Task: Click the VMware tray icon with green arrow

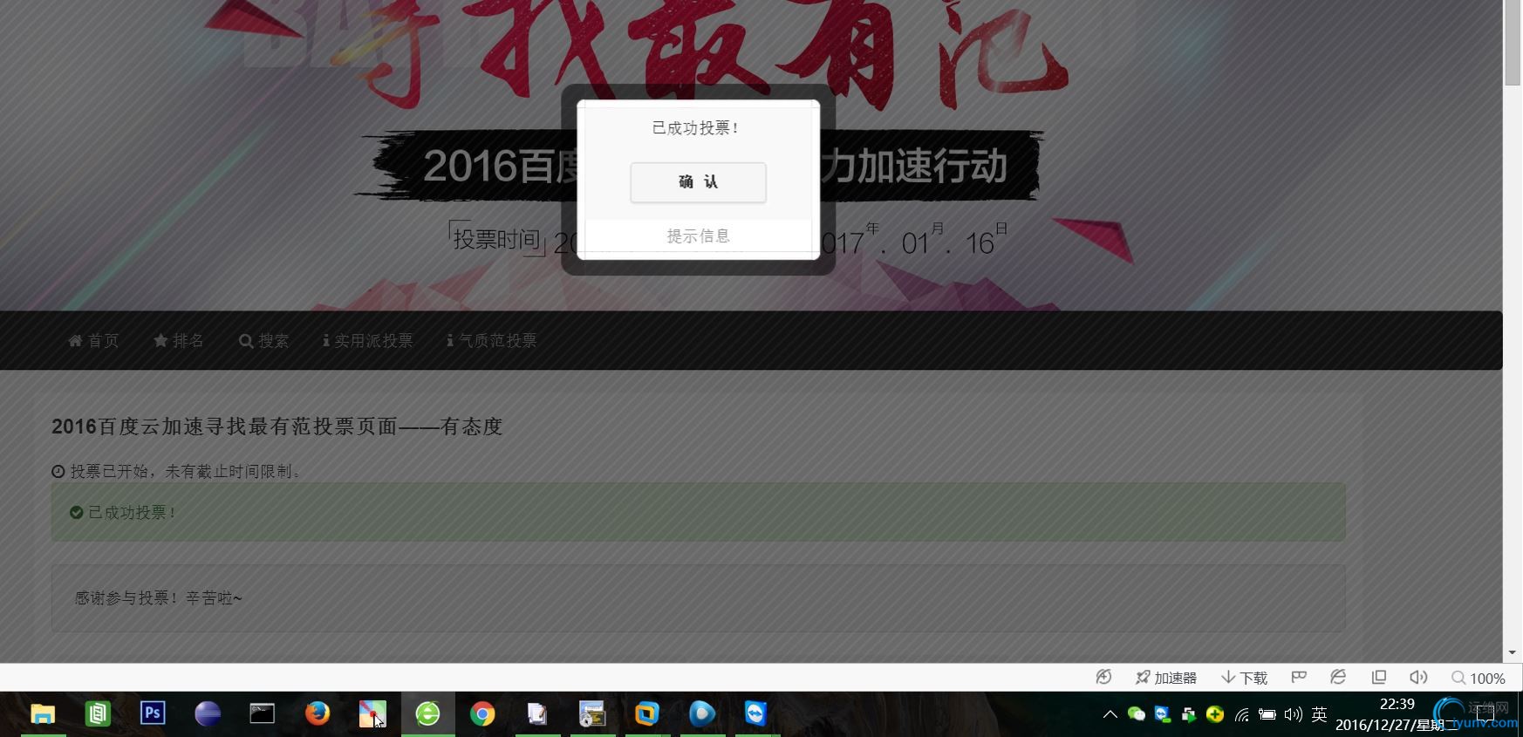Action: pos(1188,714)
